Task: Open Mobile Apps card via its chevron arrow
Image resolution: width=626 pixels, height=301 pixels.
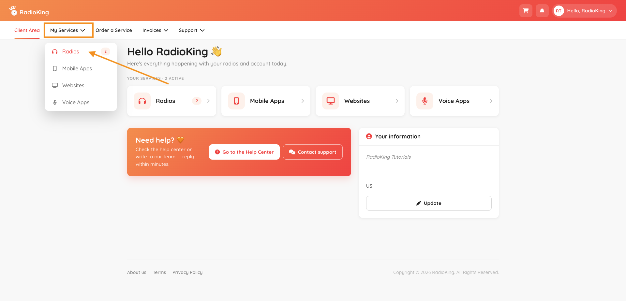Action: [x=303, y=101]
